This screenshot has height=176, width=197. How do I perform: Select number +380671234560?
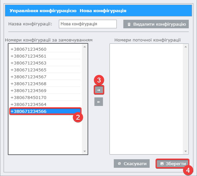pyautogui.click(x=45, y=49)
